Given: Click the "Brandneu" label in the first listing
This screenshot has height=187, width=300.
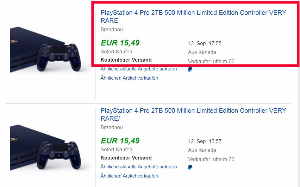Looking at the screenshot, I should coord(112,30).
